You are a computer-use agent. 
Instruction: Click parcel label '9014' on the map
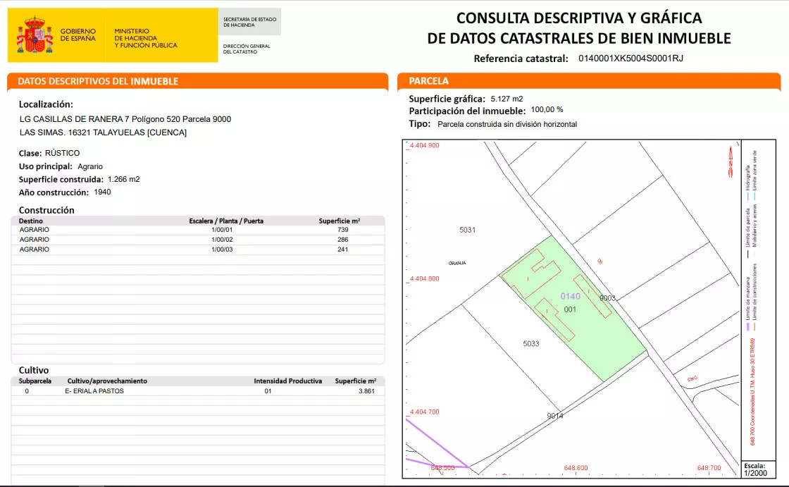(x=555, y=416)
